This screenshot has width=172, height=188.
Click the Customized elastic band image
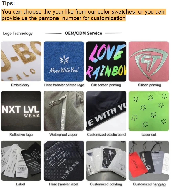pyautogui.click(x=106, y=111)
